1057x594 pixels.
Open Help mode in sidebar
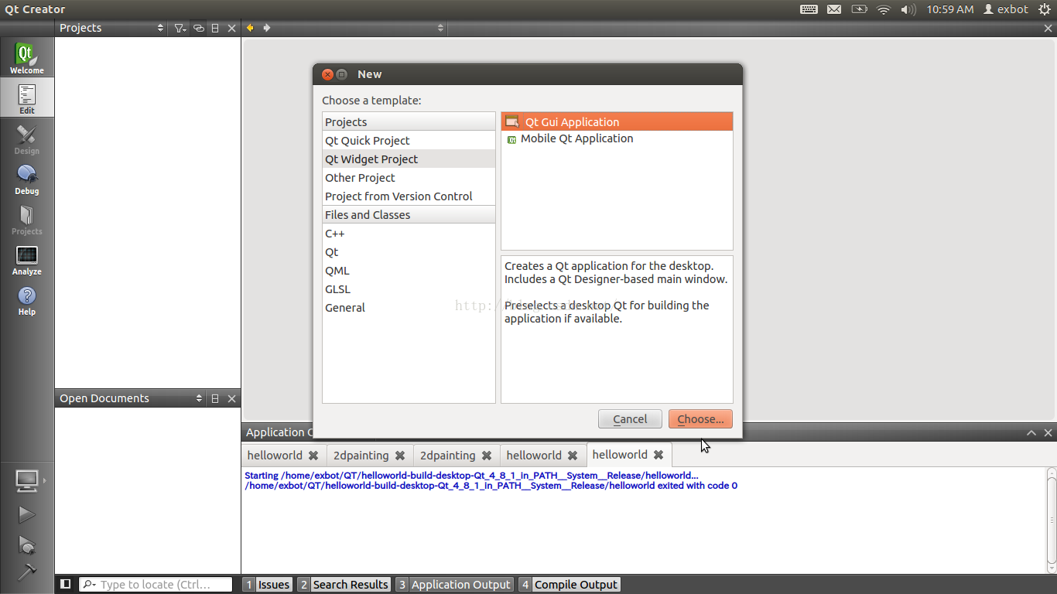26,299
